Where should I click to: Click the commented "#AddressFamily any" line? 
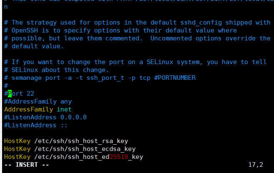pos(38,101)
